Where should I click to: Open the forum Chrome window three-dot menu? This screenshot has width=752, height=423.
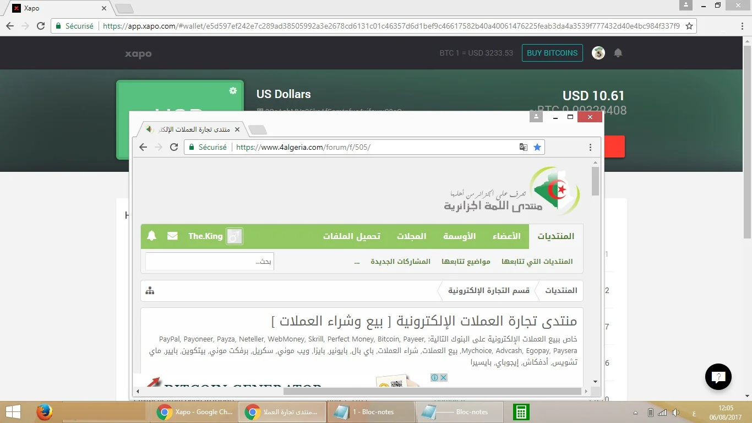pyautogui.click(x=590, y=147)
